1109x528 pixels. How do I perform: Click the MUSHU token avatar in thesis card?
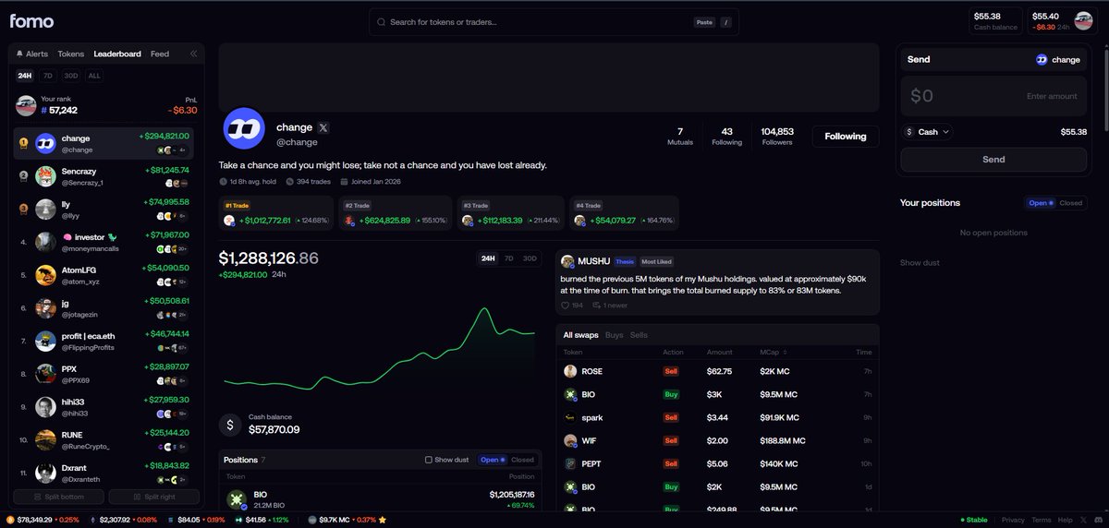click(x=567, y=262)
